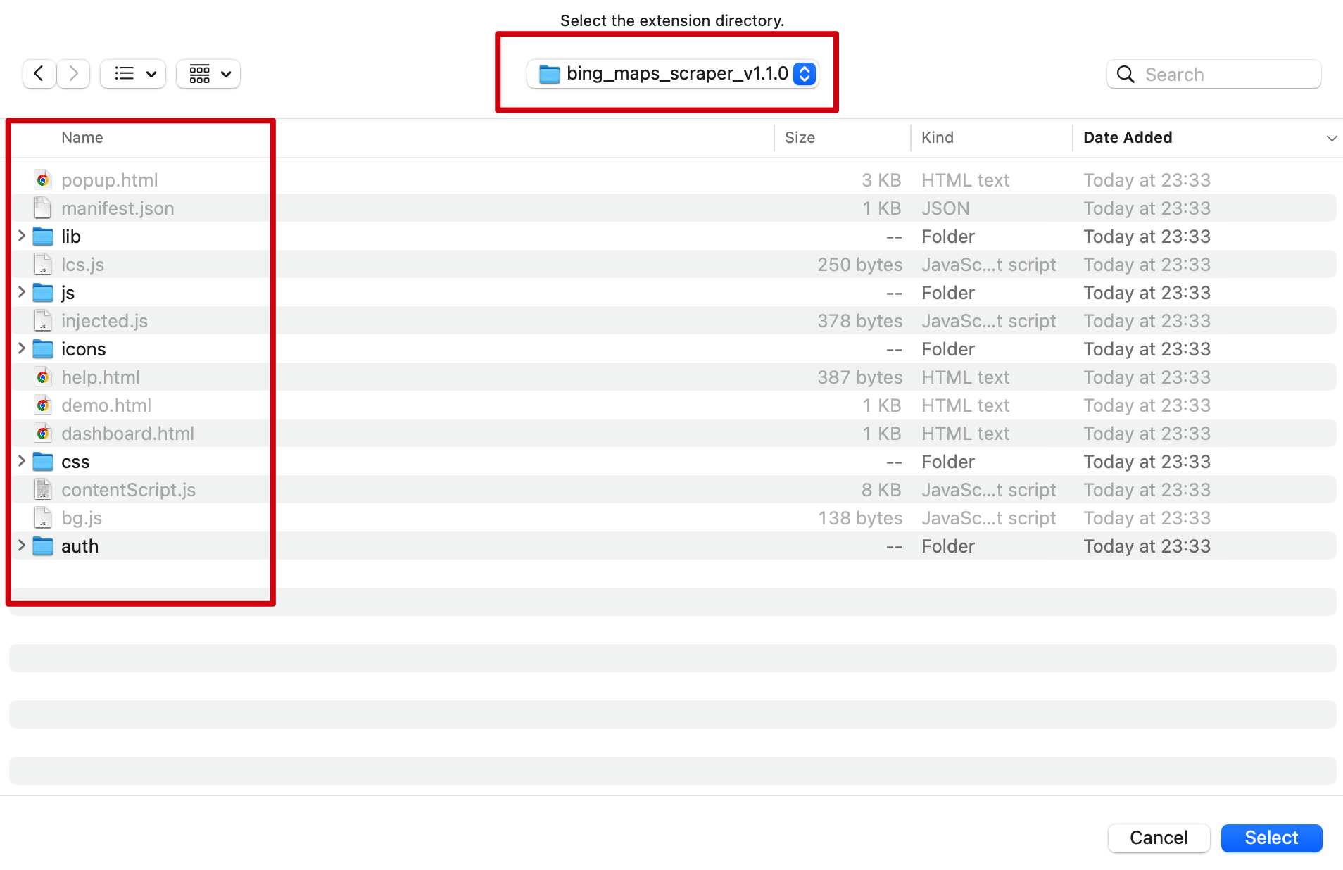
Task: Click the folder icon in the path popup
Action: coord(549,74)
